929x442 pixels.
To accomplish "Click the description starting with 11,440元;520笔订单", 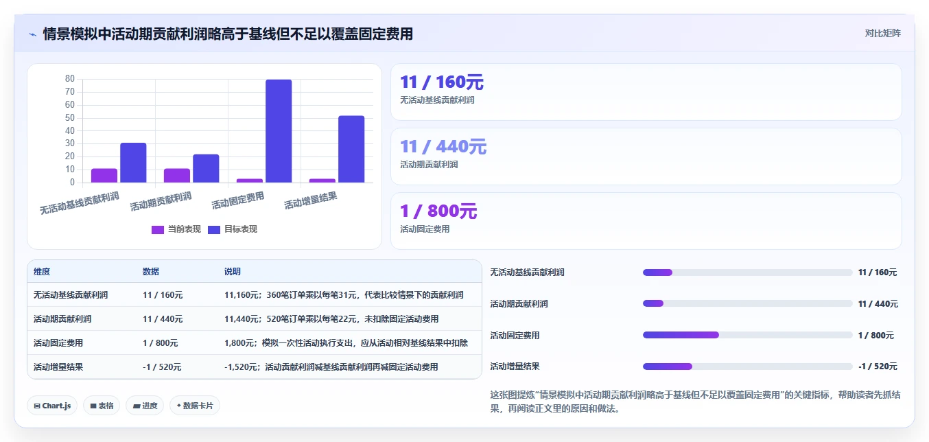I will coord(331,319).
